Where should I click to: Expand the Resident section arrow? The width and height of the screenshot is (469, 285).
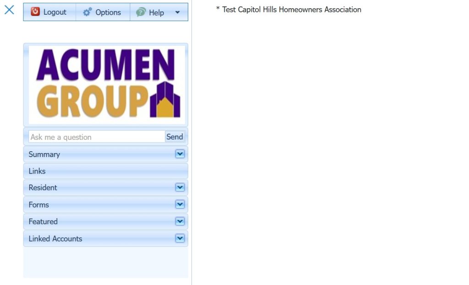pyautogui.click(x=180, y=187)
